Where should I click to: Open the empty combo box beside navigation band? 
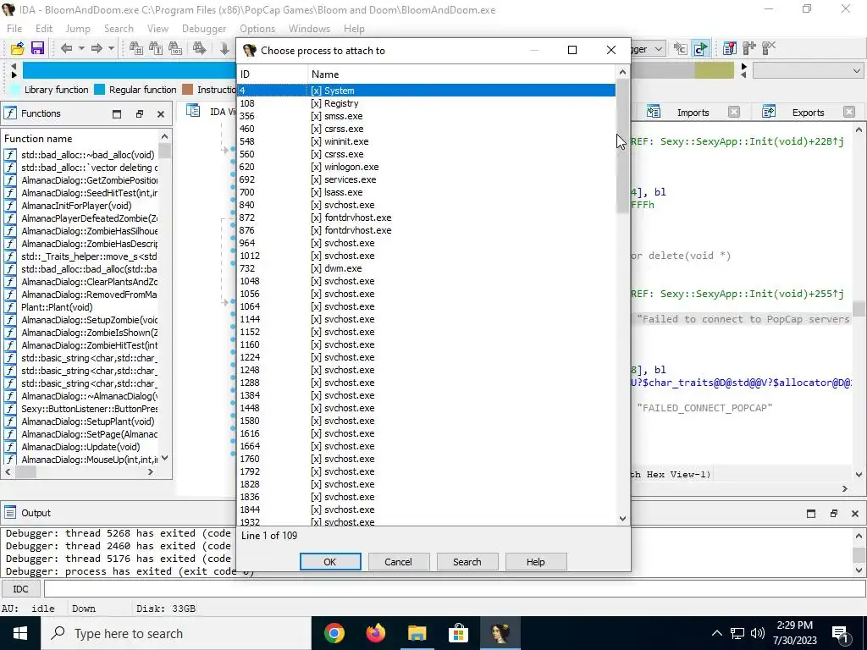(809, 71)
